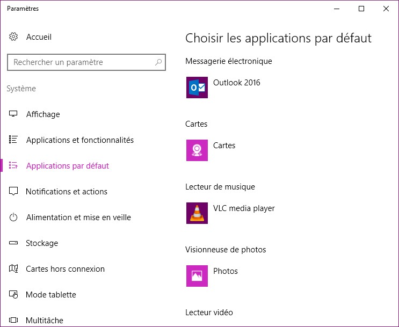Click the map icon for Cartes hors connexion
399x327 pixels.
pyautogui.click(x=14, y=269)
